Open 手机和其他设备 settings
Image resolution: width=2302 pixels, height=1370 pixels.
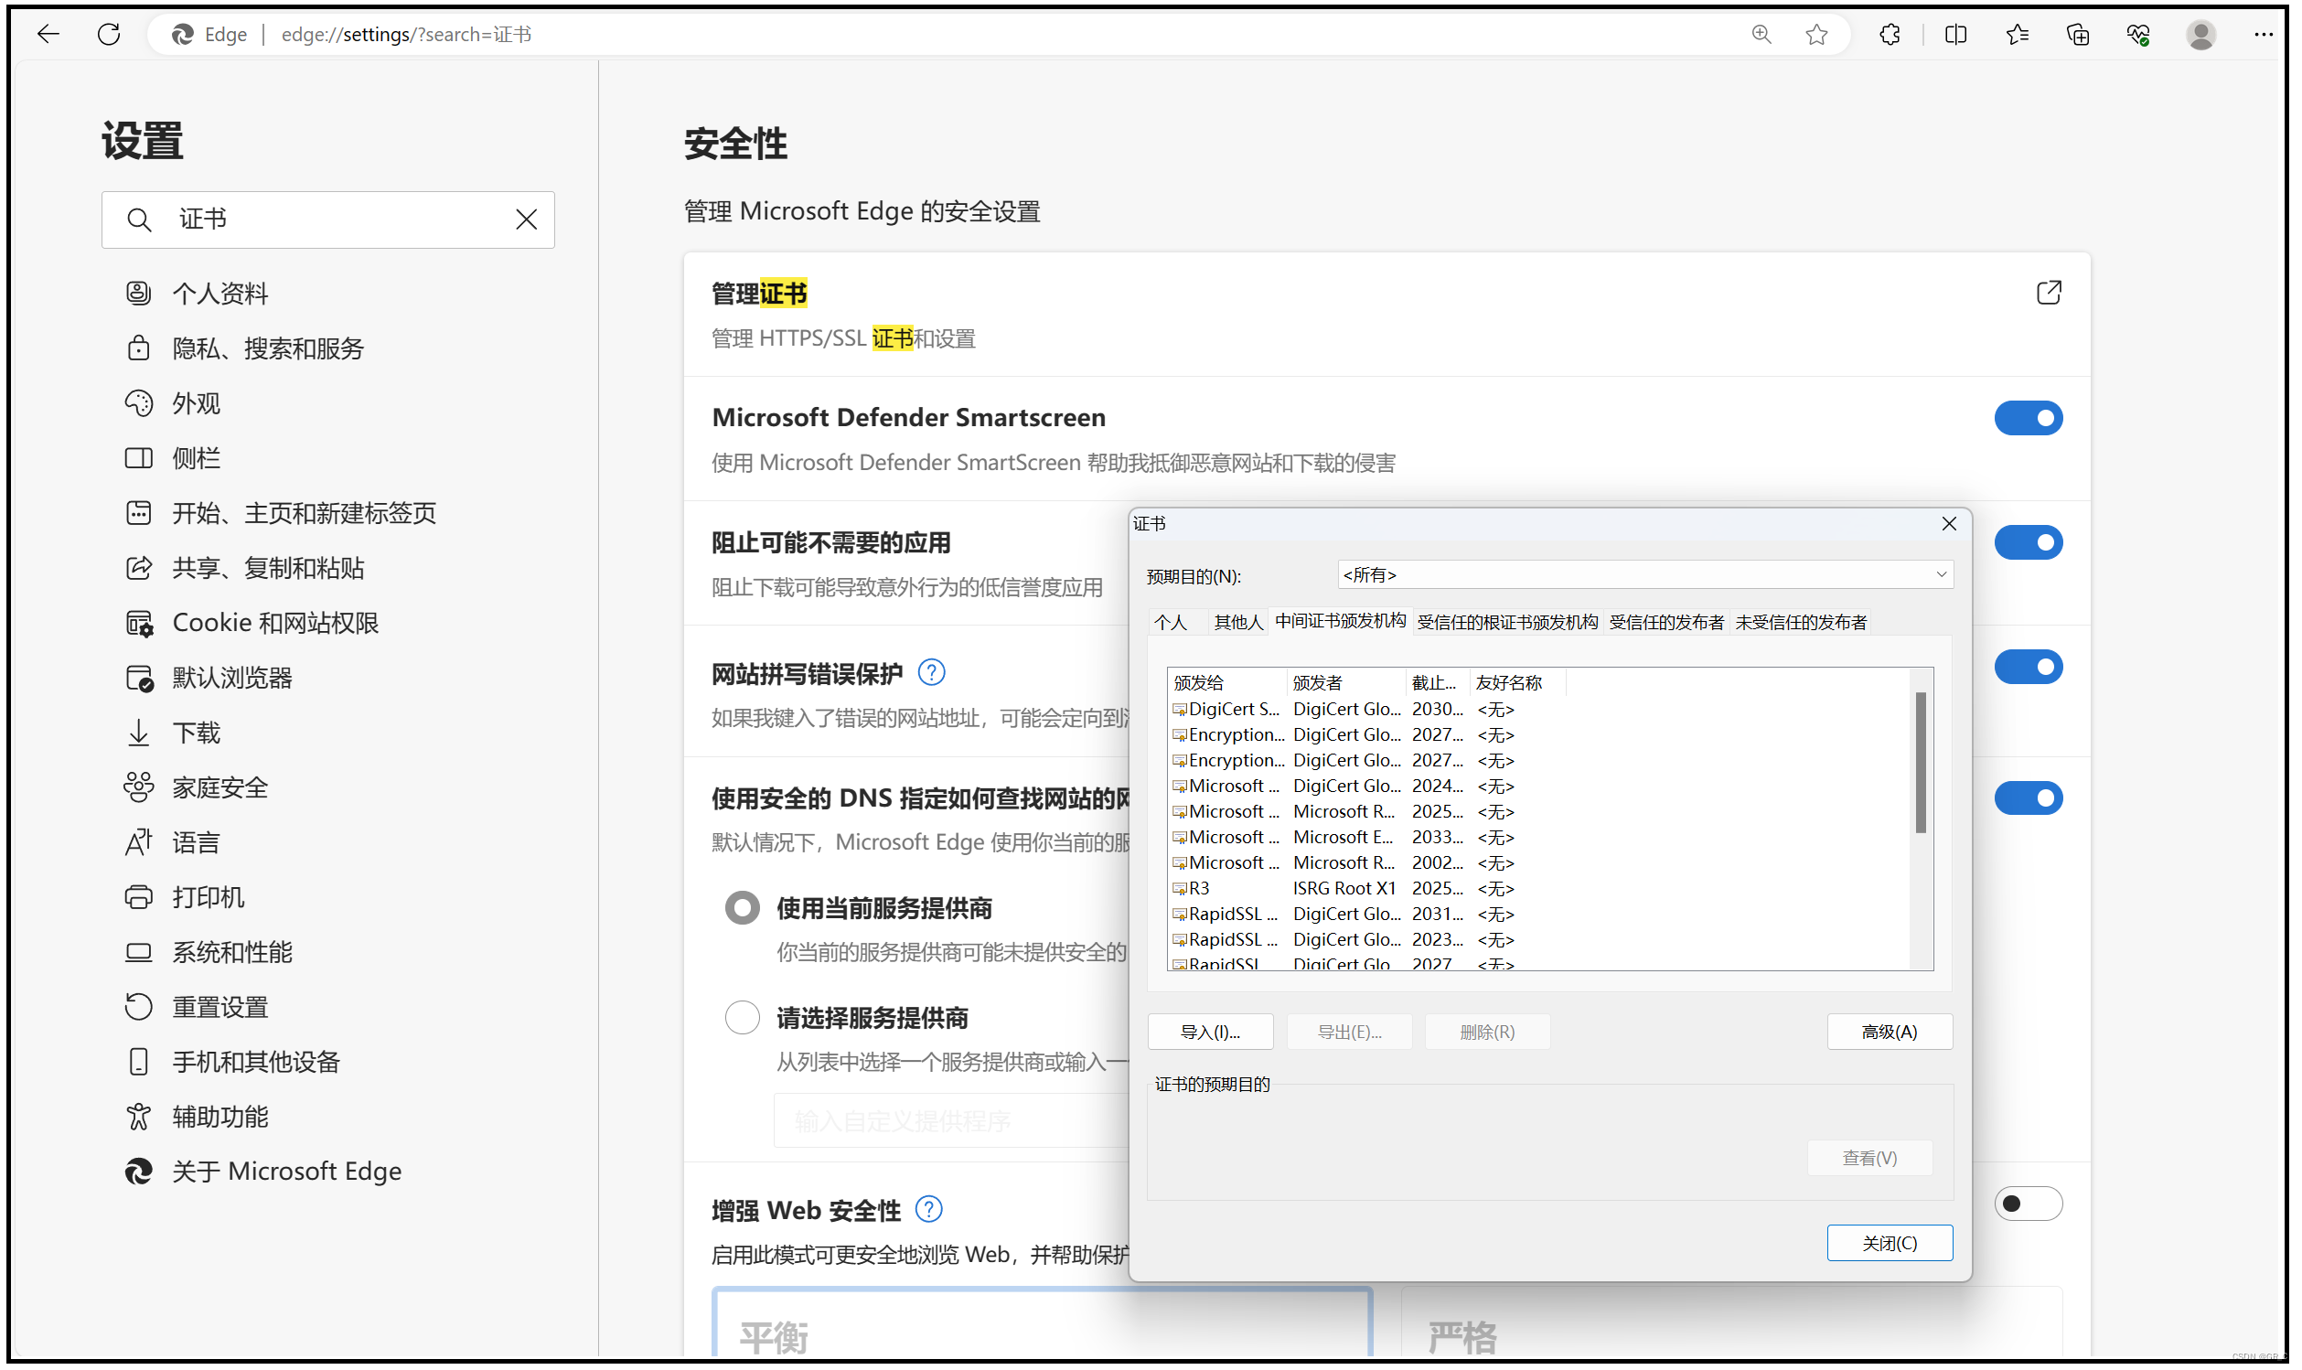pyautogui.click(x=232, y=1062)
